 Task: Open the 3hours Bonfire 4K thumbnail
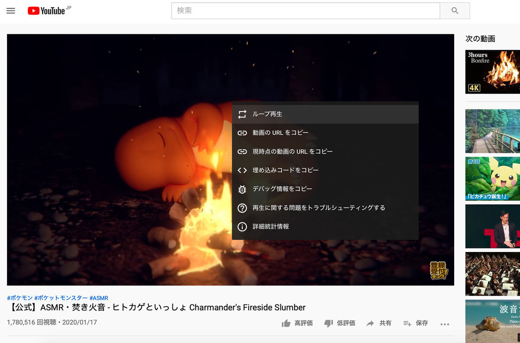(x=493, y=72)
